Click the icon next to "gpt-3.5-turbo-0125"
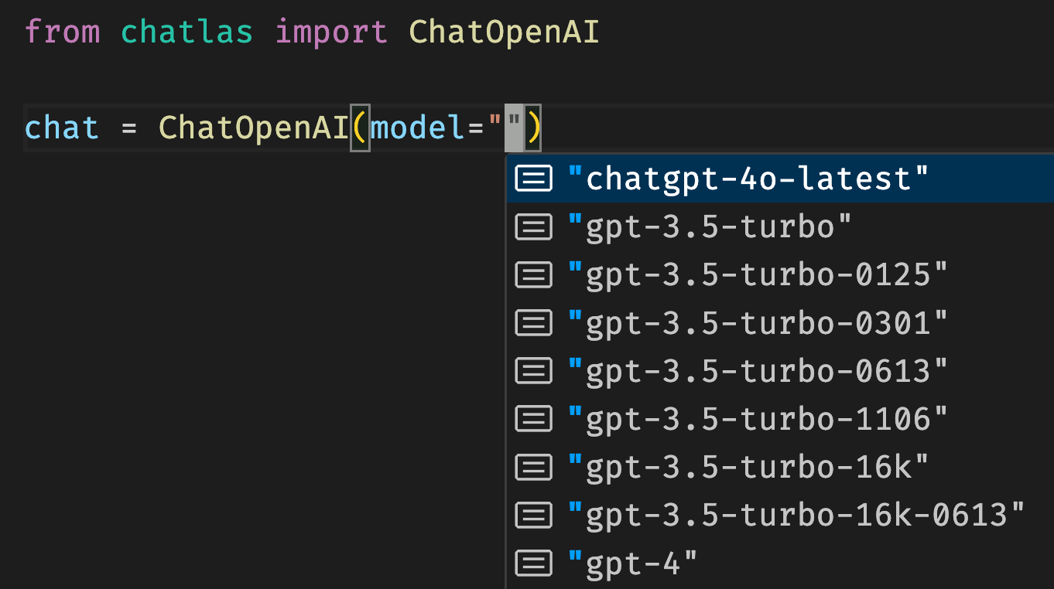This screenshot has height=589, width=1054. click(x=533, y=274)
